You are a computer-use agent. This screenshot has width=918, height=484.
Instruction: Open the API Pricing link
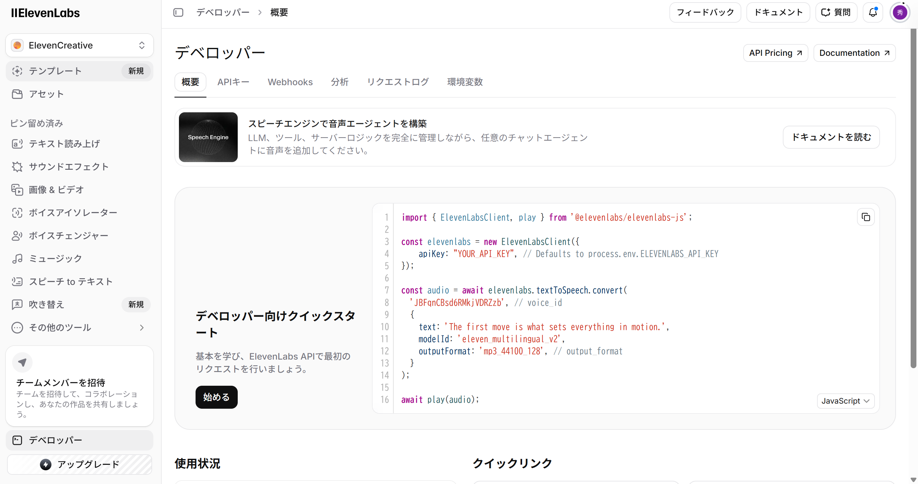(x=775, y=53)
